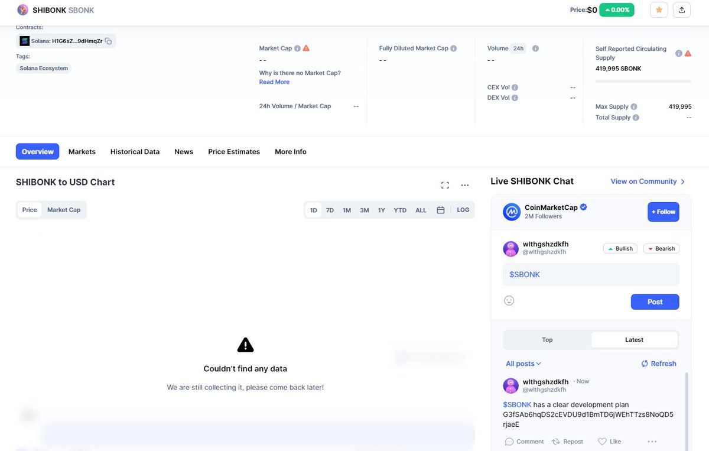Screen dimensions: 709x451
Task: Click $SBONK ticker link in post
Action: [517, 405]
